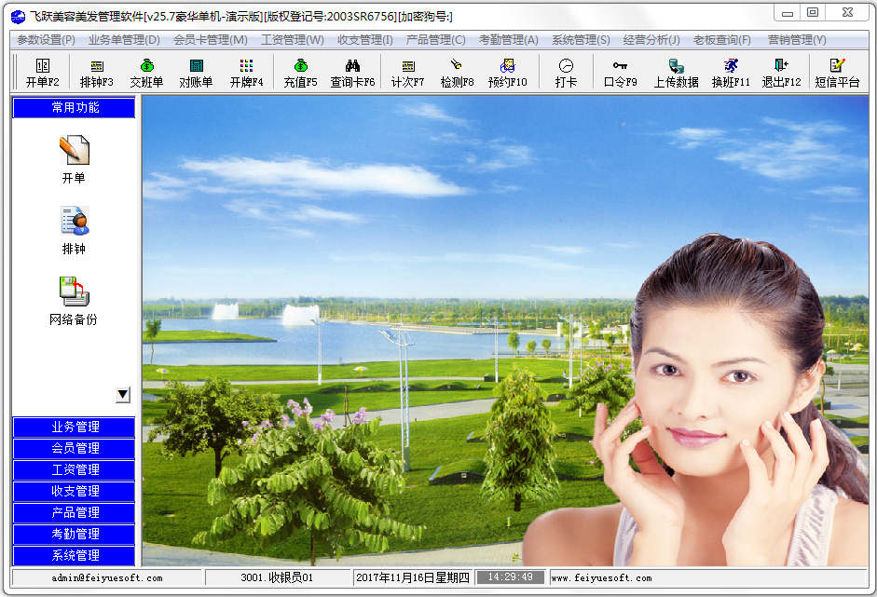Expand the 产品管理 sidebar section
The width and height of the screenshot is (877, 597).
74,512
